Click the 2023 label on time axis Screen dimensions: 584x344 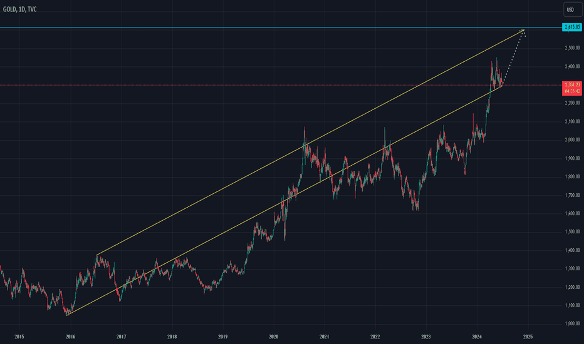click(425, 337)
